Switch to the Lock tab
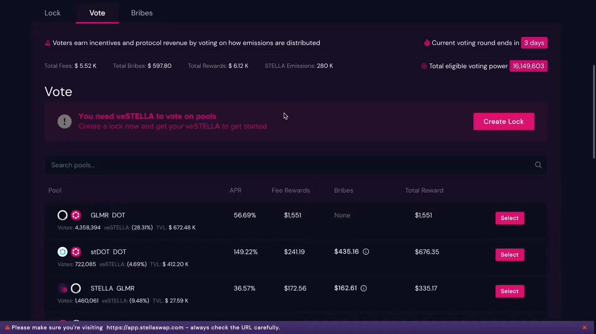 (52, 13)
